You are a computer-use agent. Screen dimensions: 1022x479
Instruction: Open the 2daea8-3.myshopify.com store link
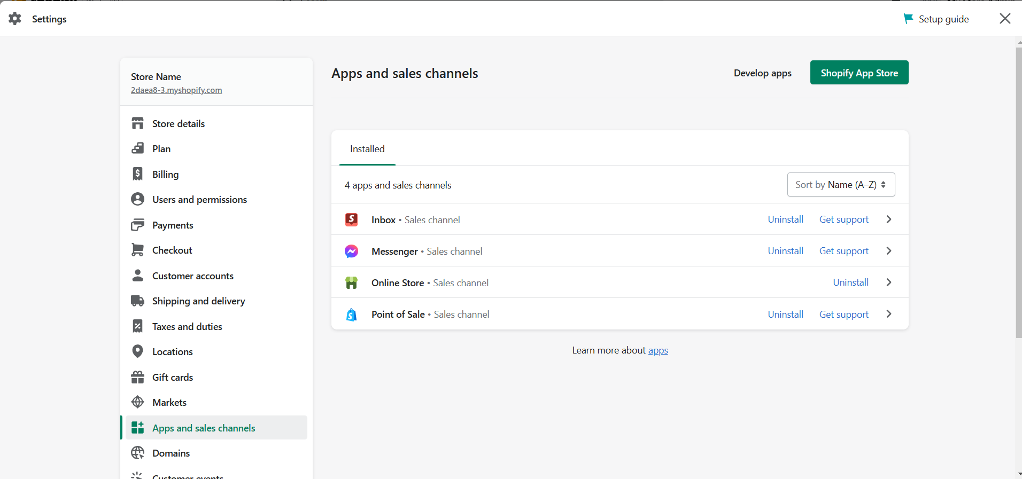pyautogui.click(x=176, y=90)
